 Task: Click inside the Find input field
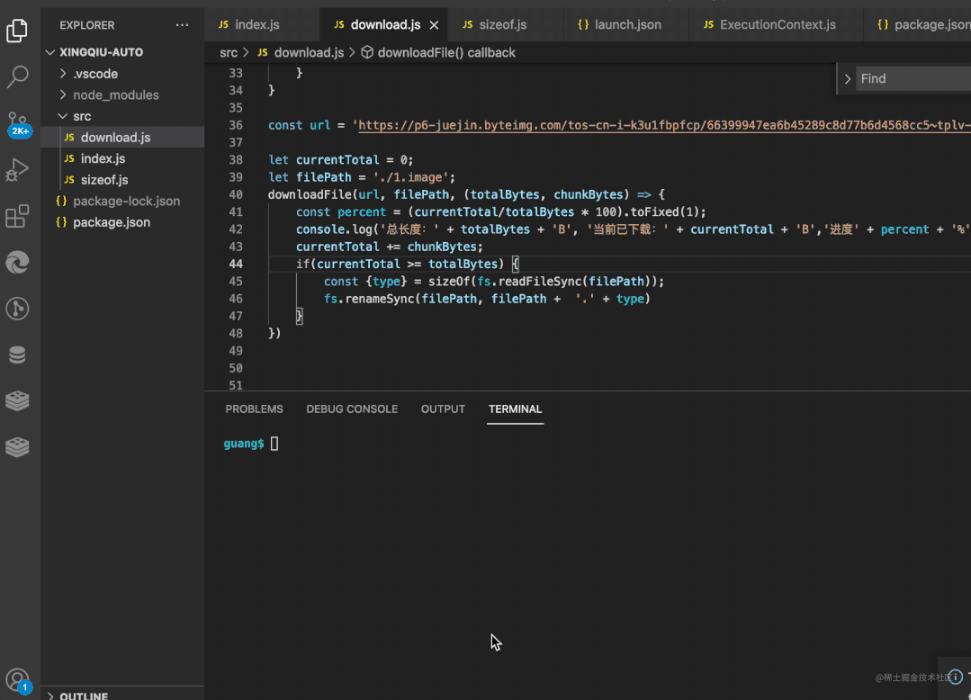(x=909, y=79)
